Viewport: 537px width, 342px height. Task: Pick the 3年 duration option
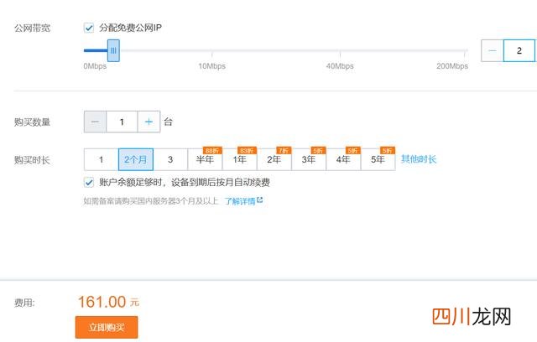309,159
